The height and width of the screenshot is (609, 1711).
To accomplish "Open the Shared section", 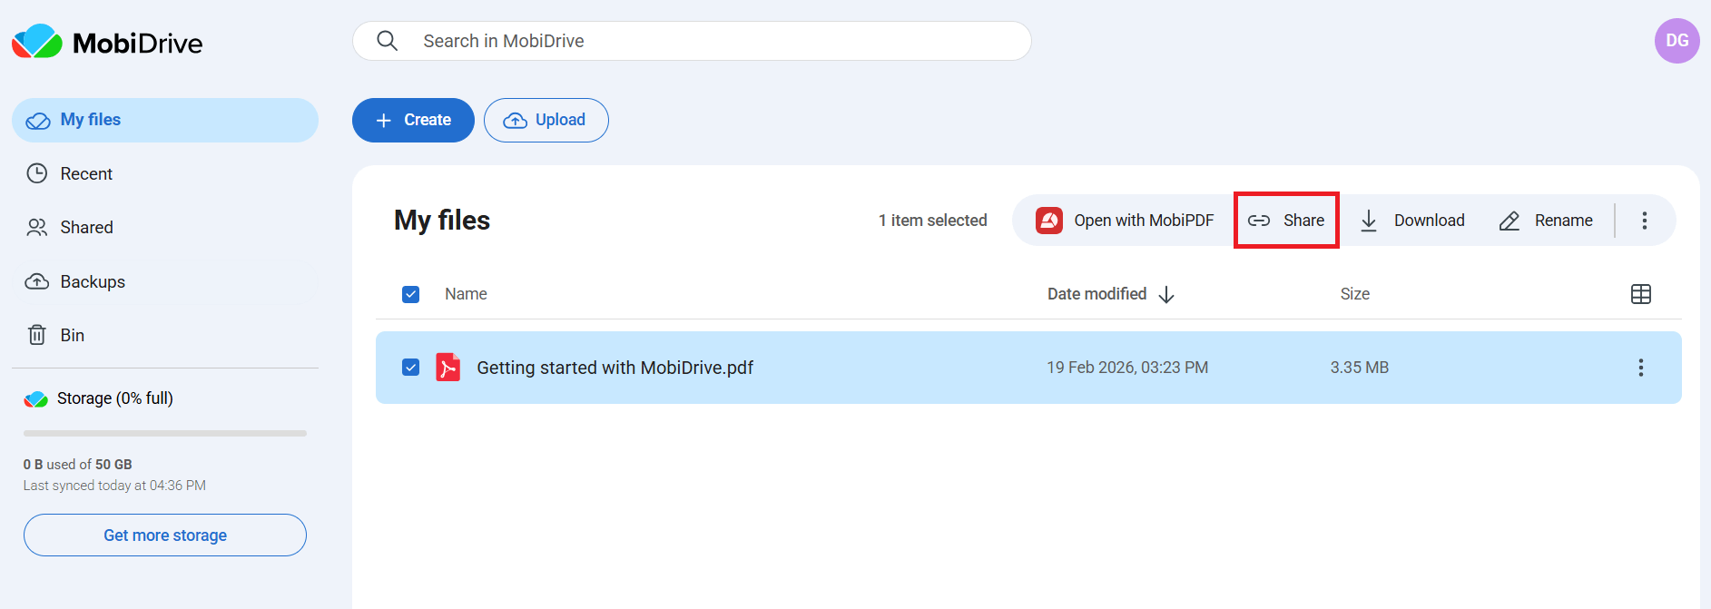I will (x=165, y=227).
